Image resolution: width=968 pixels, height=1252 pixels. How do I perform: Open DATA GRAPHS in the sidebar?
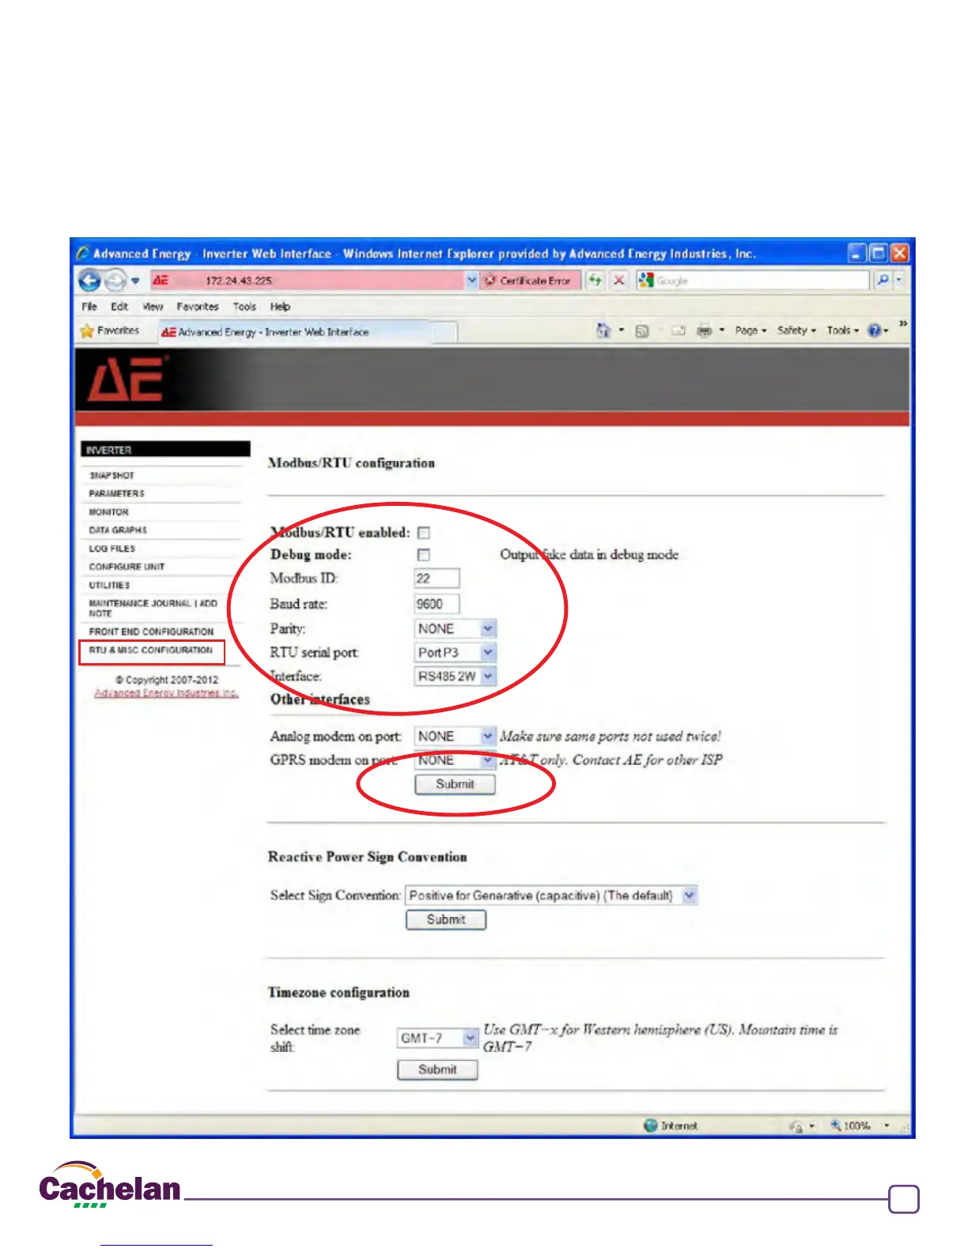coord(118,530)
